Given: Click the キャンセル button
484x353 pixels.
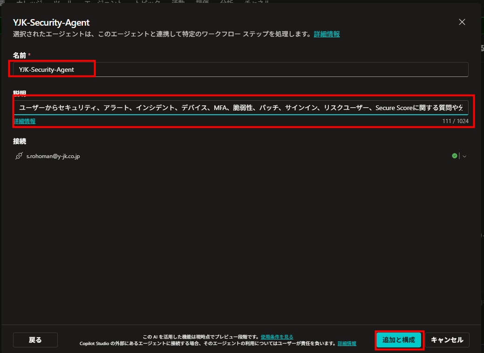Looking at the screenshot, I should (447, 339).
